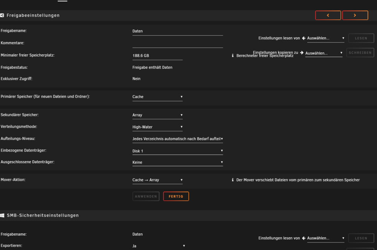Open Verteilungsmethode dropdown showing High-Water
Viewport: 377px width, 250px height.
(158, 127)
